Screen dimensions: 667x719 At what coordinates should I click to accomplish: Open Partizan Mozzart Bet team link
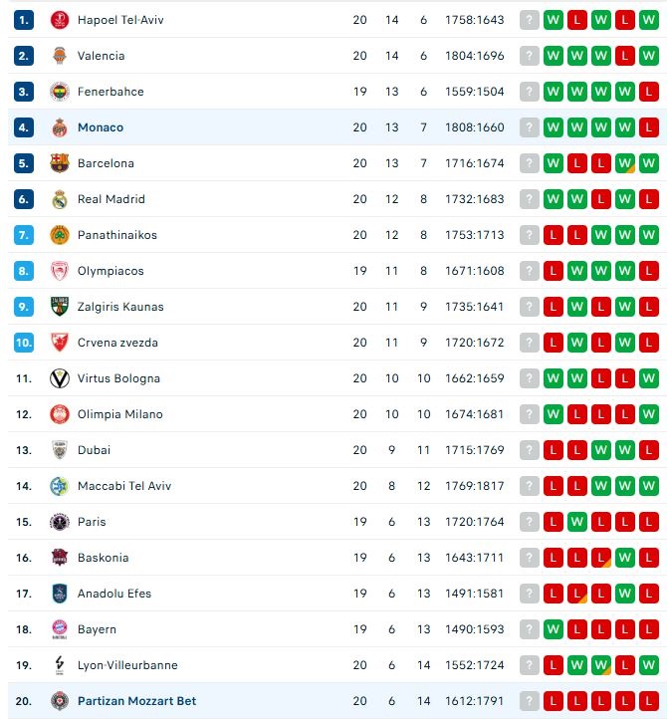tap(136, 701)
